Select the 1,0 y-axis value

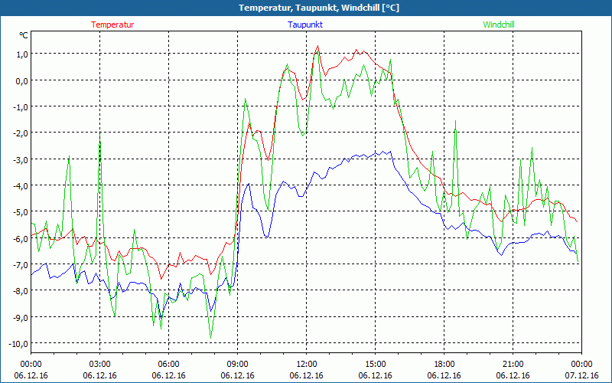coord(22,54)
